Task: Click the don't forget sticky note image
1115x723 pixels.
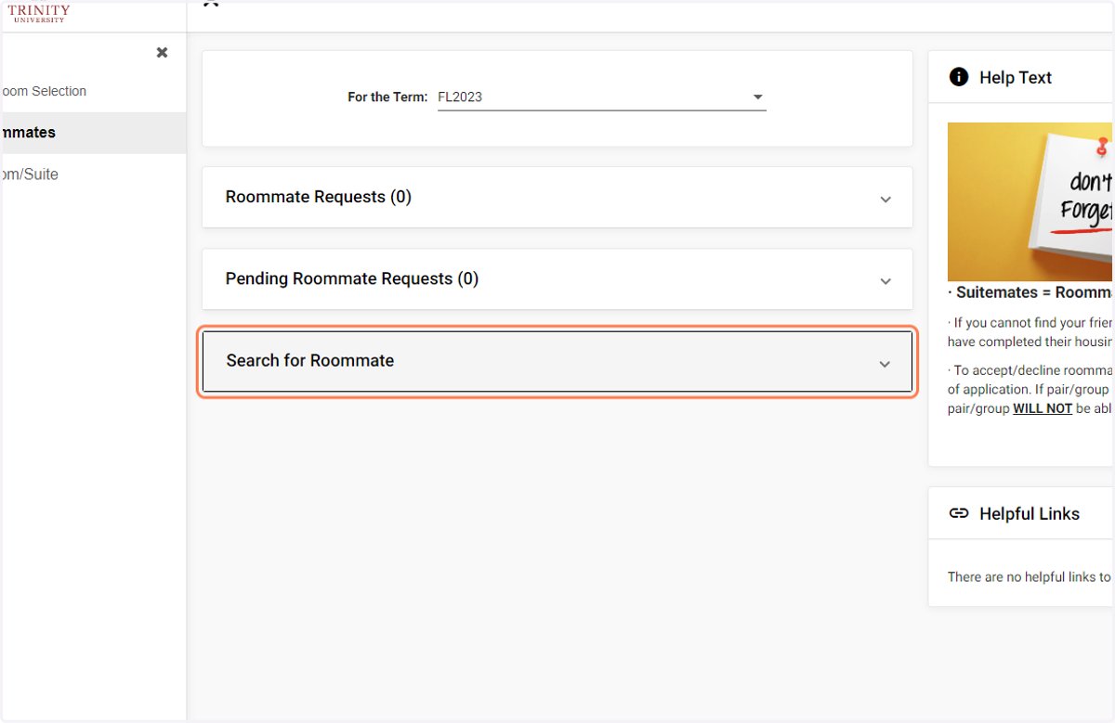Action: click(x=1030, y=201)
